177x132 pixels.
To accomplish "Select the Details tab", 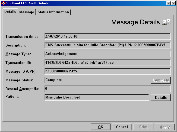I will click(10, 12).
